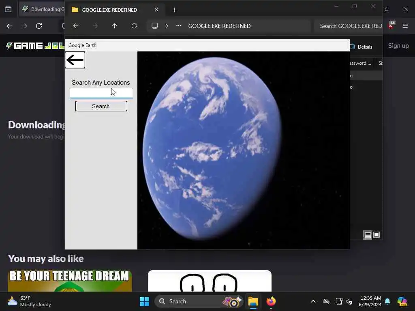The image size is (415, 311).
Task: Focus the Search Any Locations text field
Action: pyautogui.click(x=101, y=93)
